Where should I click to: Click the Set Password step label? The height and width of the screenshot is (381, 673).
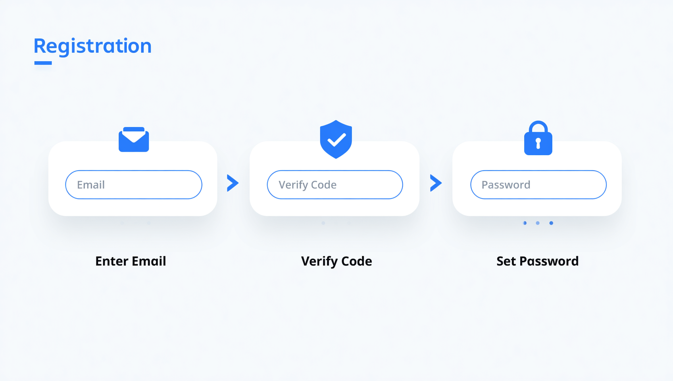[x=538, y=261]
